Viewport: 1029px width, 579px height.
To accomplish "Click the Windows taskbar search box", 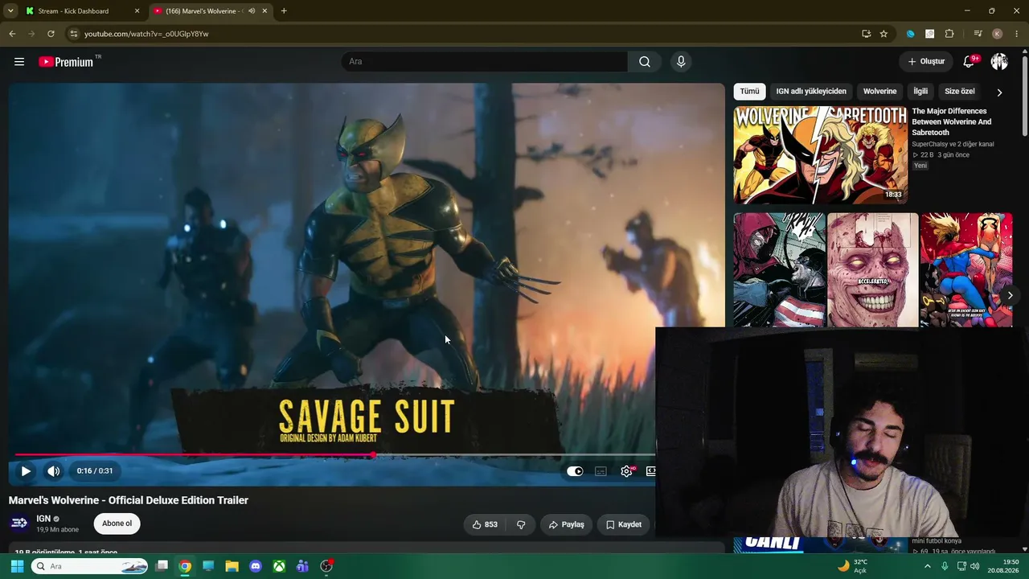I will tap(89, 566).
